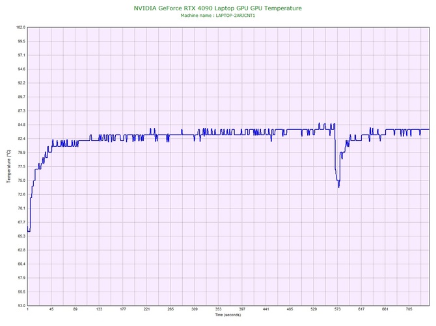Click the 70.1 y-axis value
This screenshot has height=326, width=436.
click(21, 208)
